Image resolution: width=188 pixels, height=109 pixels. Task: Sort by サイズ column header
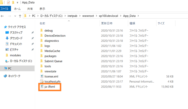point(161,23)
